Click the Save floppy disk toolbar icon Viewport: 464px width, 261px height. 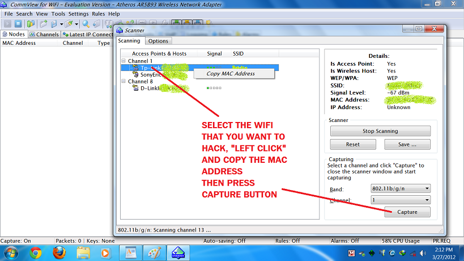click(x=54, y=24)
